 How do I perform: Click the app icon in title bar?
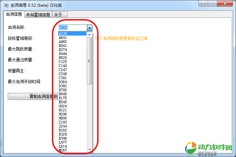click(x=6, y=5)
